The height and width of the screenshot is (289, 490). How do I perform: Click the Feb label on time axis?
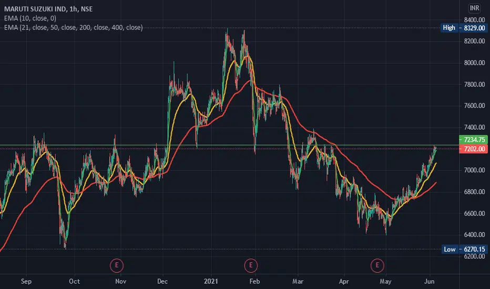pyautogui.click(x=254, y=282)
